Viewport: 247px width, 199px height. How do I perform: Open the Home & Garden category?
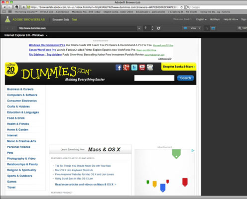coord(17,130)
